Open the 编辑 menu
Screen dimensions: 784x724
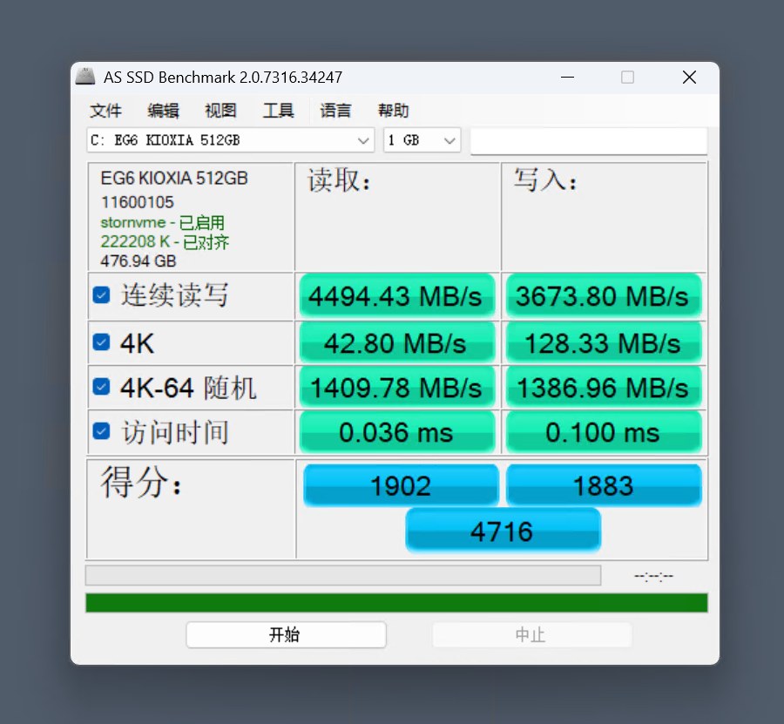(163, 111)
